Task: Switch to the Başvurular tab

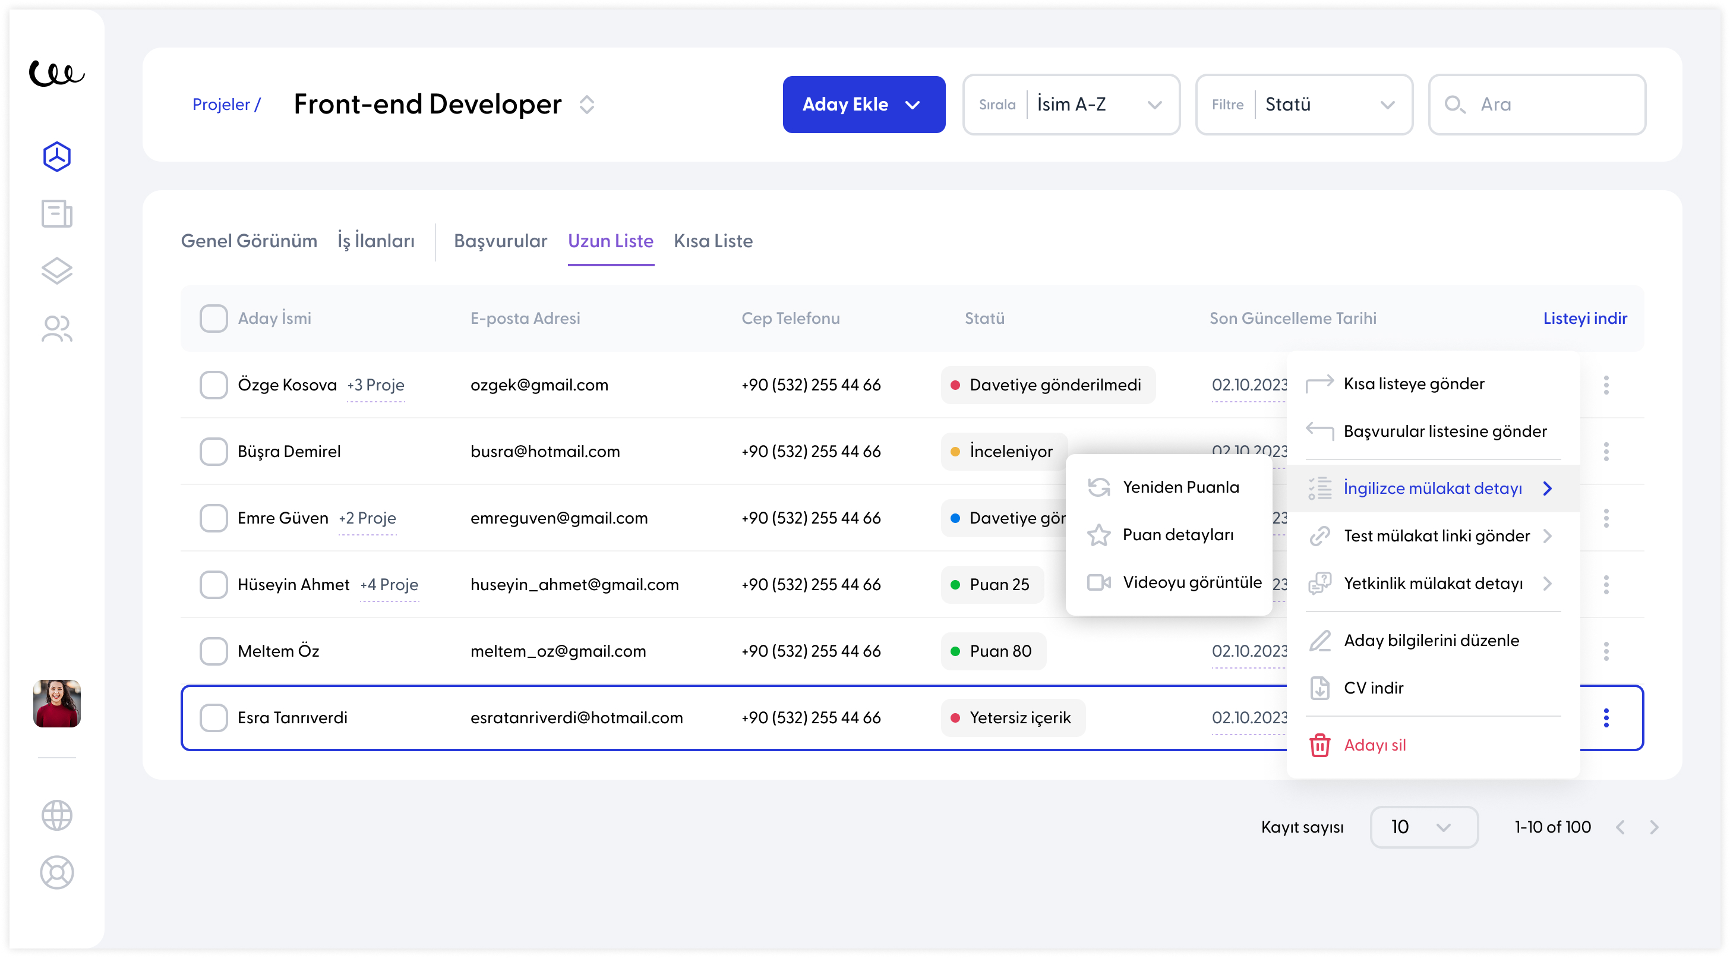Action: 500,241
